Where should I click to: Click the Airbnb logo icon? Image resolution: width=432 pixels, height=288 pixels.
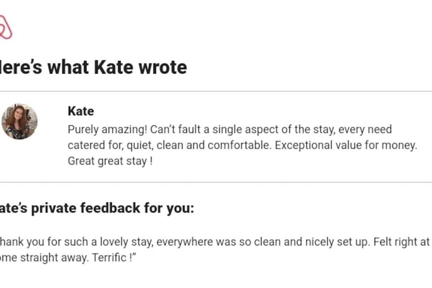[x=5, y=28]
